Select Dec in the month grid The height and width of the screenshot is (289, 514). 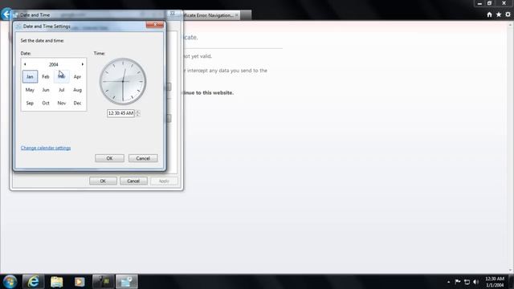click(x=77, y=103)
